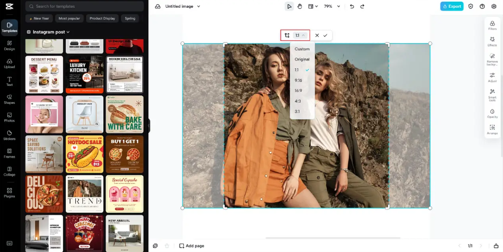The height and width of the screenshot is (252, 503).
Task: Collapse the 1:1 aspect ratio dropdown
Action: (300, 36)
